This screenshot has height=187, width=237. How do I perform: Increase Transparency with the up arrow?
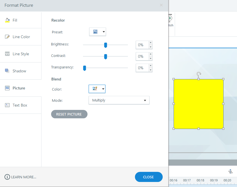[151, 66]
